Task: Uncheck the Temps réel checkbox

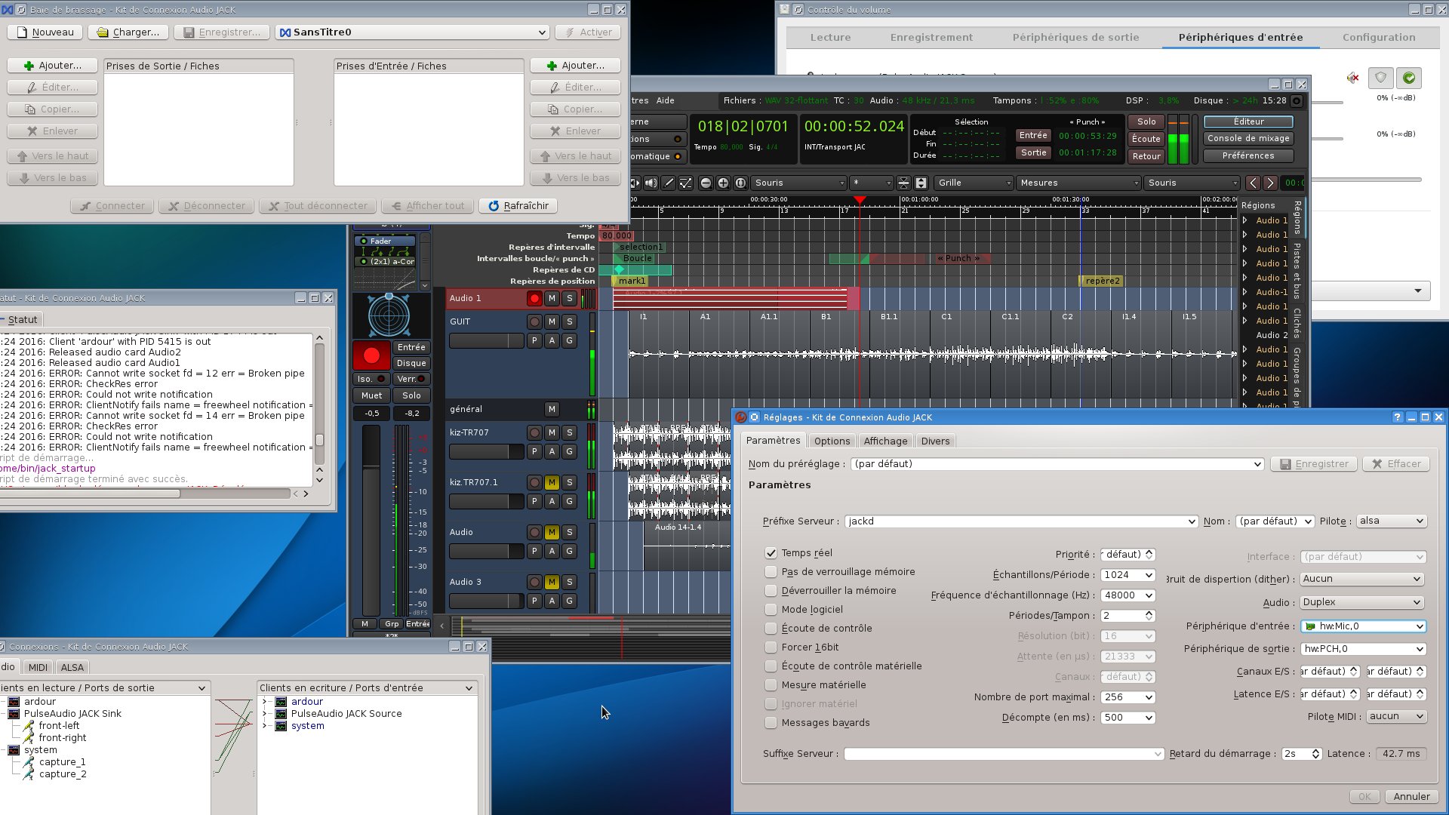Action: click(x=771, y=553)
